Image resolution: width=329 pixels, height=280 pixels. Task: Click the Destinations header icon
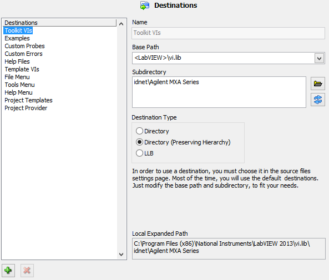(x=145, y=6)
